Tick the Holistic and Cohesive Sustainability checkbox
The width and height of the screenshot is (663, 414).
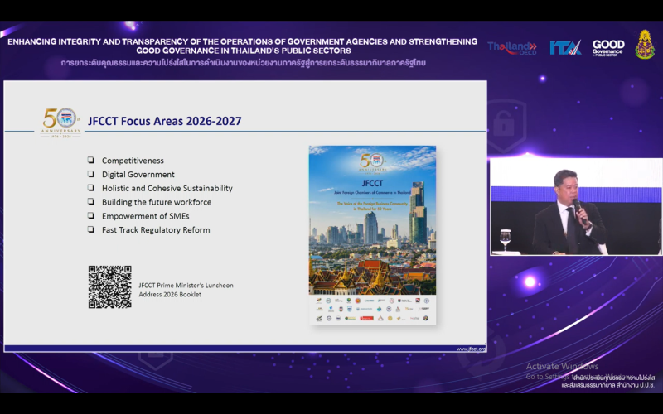tap(91, 188)
